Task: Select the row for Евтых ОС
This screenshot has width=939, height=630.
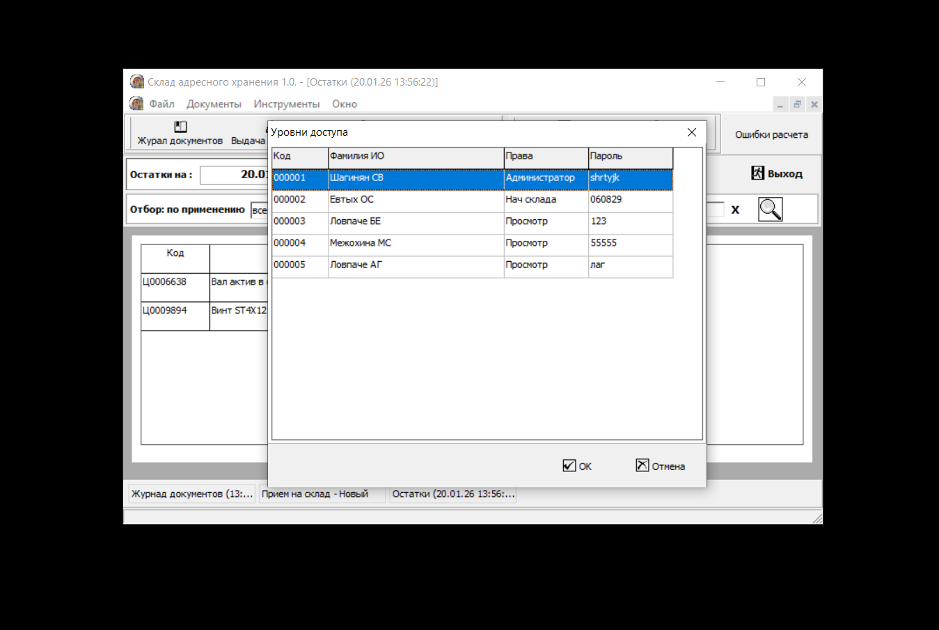Action: coord(472,201)
